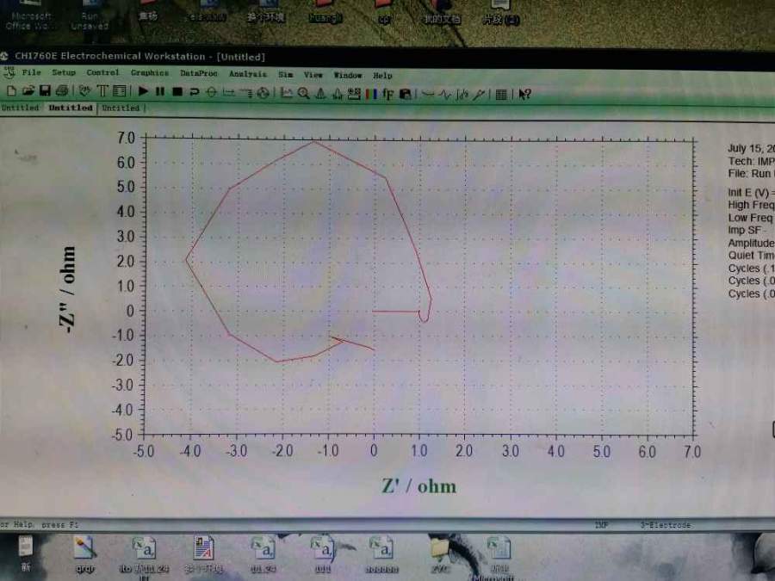Click the 'Init E (V)' parameter text
Screen dimensions: 775x581
click(x=750, y=193)
